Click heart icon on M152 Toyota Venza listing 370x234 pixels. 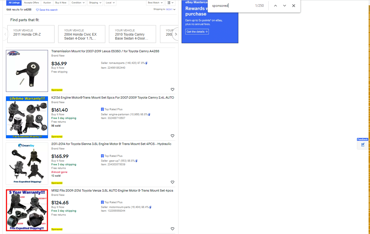pos(173,229)
